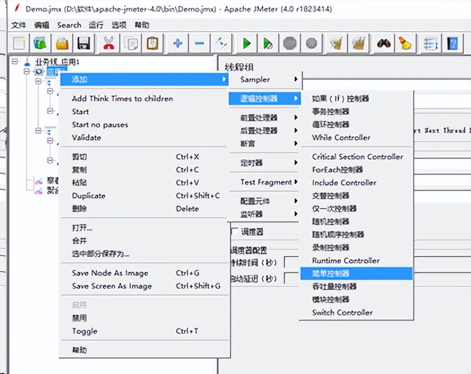This screenshot has width=471, height=374.
Task: Toggle the 调度器 checkbox
Action: pos(235,232)
